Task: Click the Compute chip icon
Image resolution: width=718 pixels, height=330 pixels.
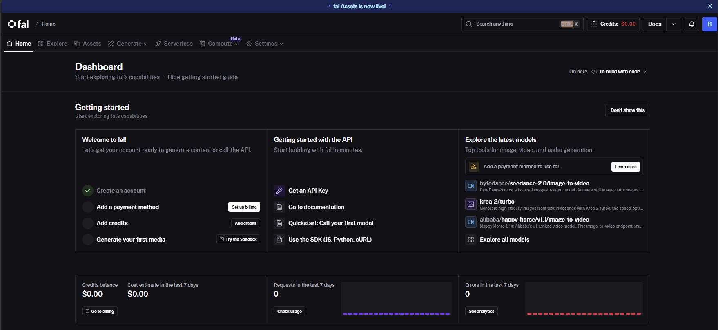Action: tap(202, 44)
